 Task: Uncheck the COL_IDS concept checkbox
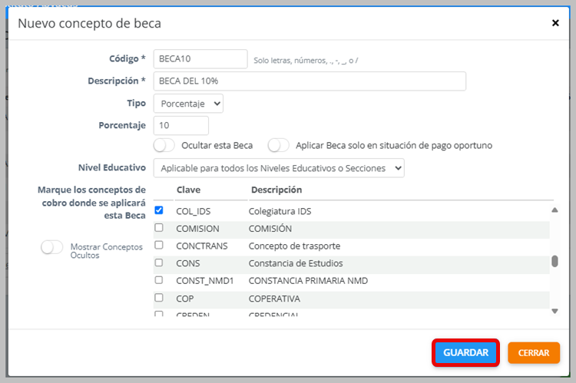coord(159,210)
